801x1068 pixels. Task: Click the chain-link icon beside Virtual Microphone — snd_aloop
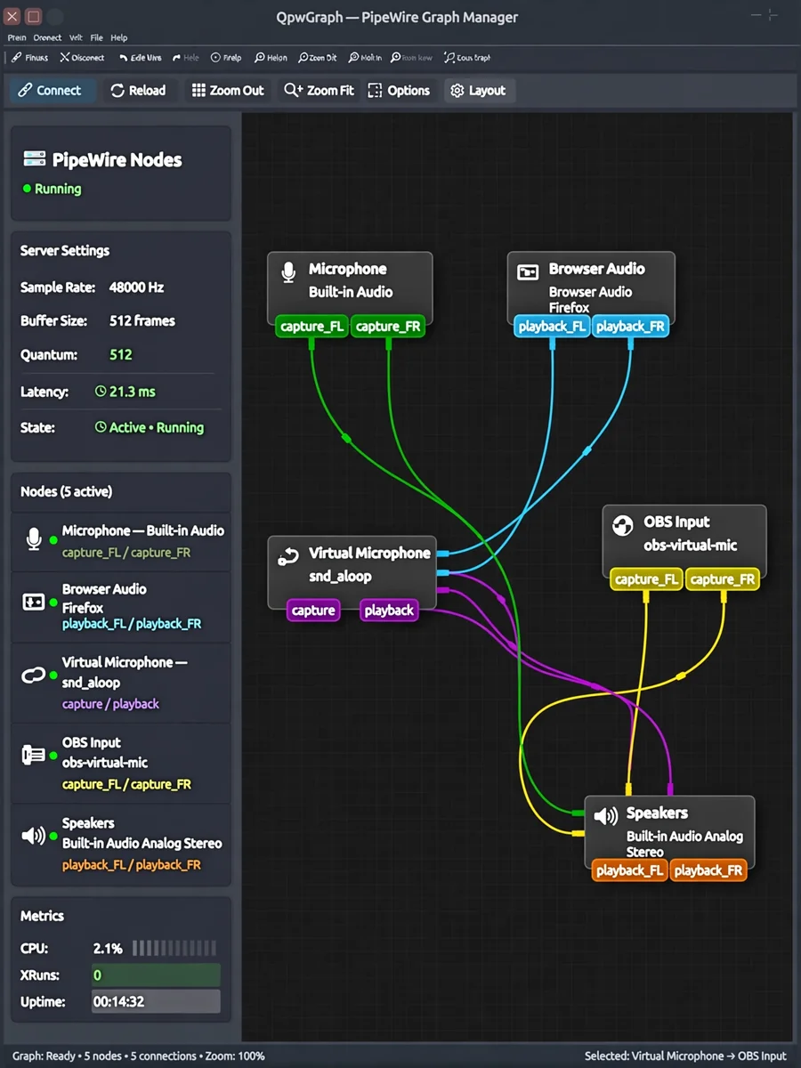(x=33, y=676)
